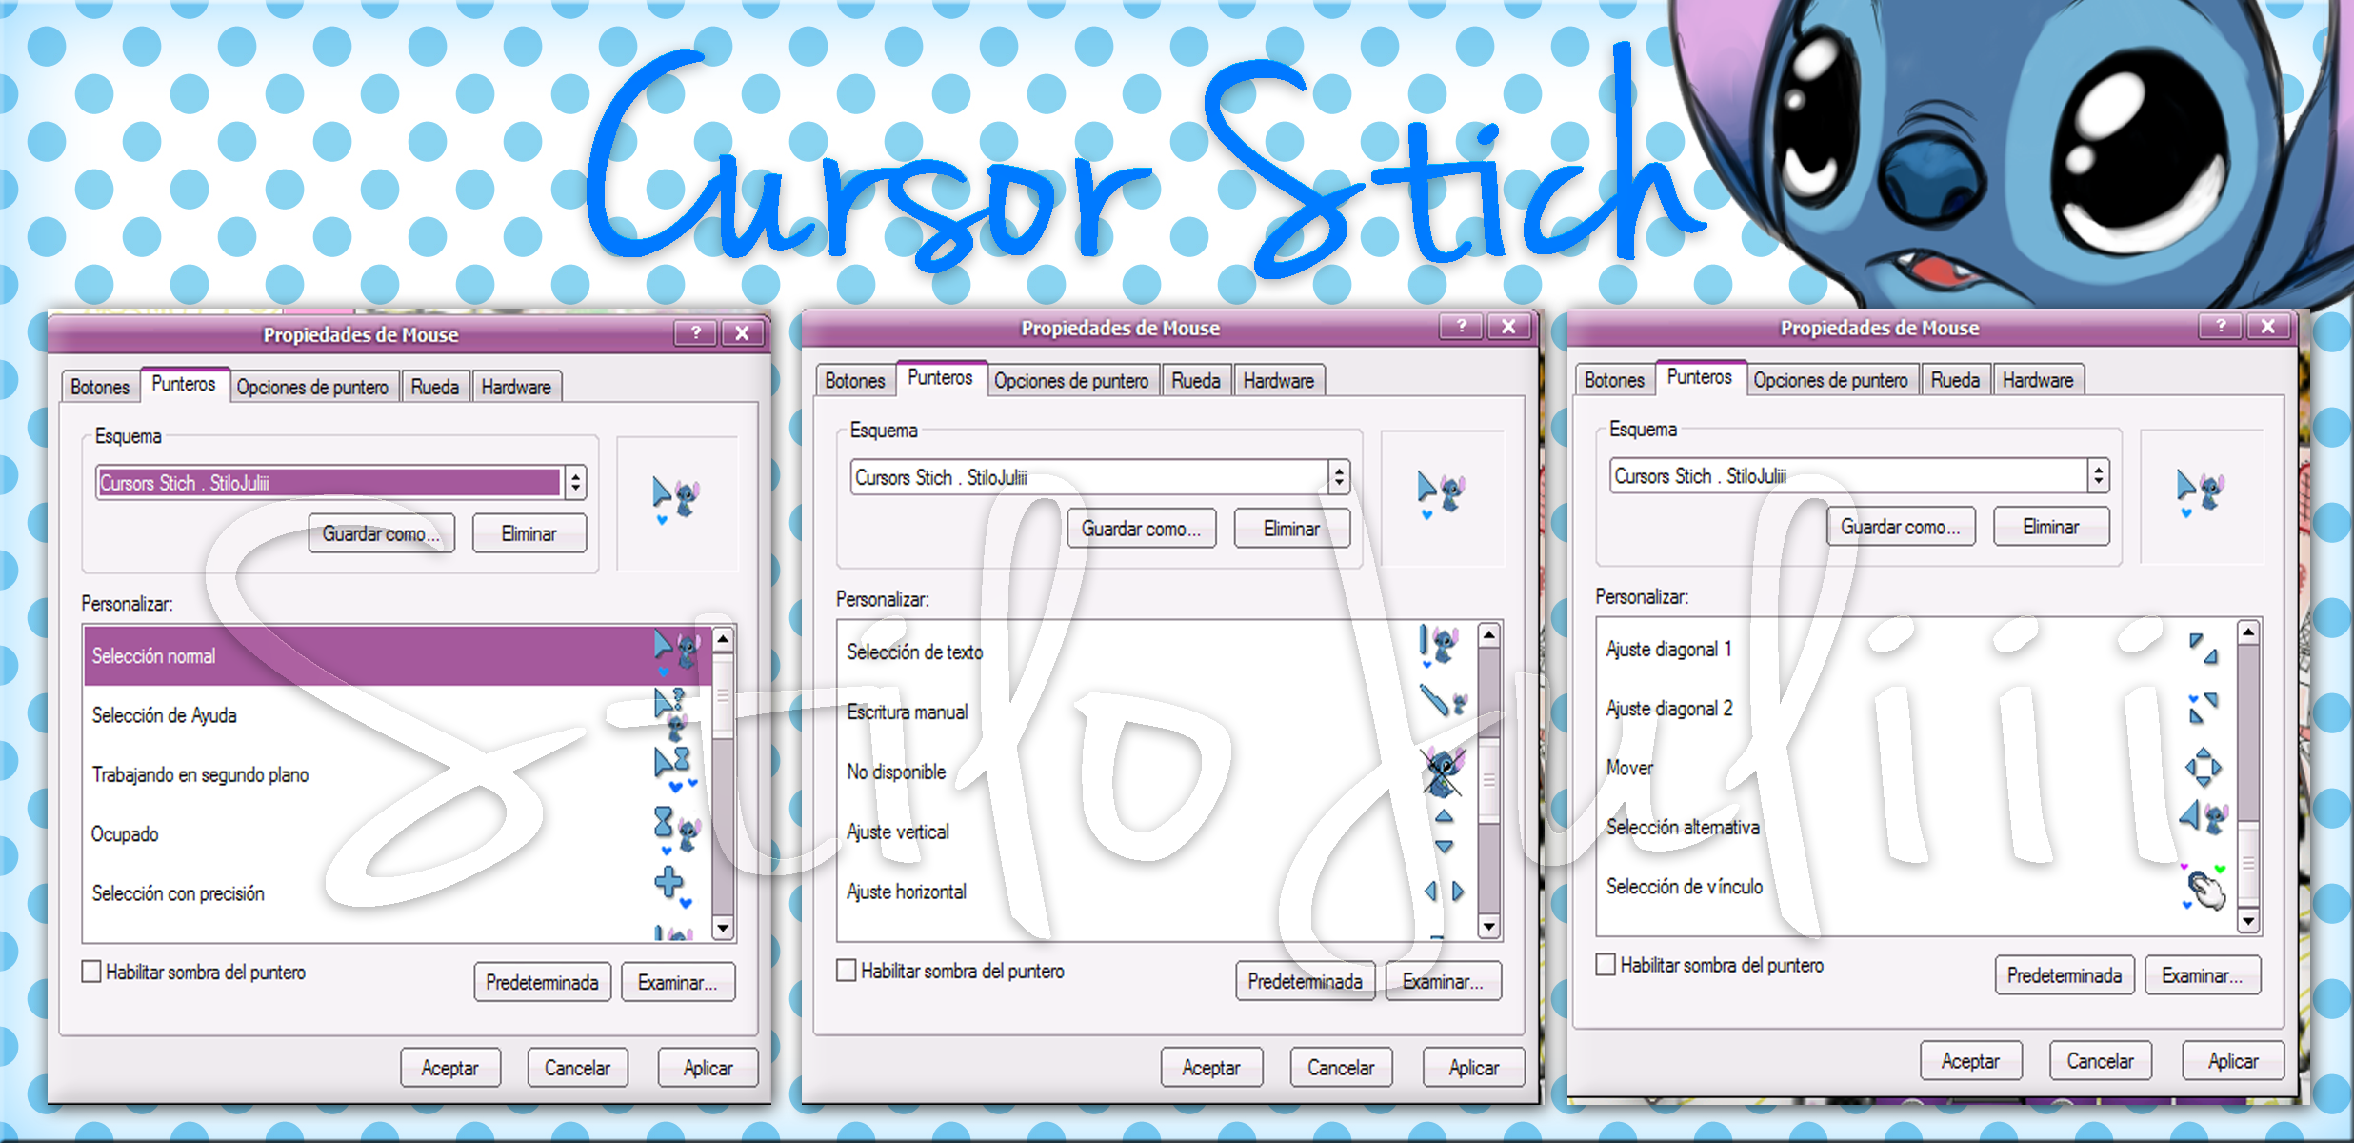Image resolution: width=2354 pixels, height=1143 pixels.
Task: Click the Mover four-arrow cursor icon
Action: click(x=2203, y=767)
